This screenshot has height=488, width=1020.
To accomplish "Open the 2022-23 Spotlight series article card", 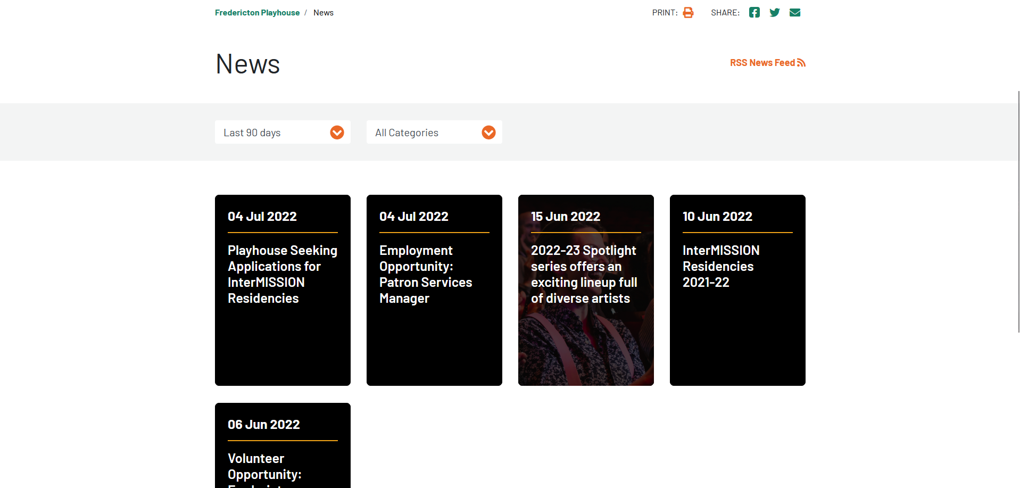I will (584, 275).
